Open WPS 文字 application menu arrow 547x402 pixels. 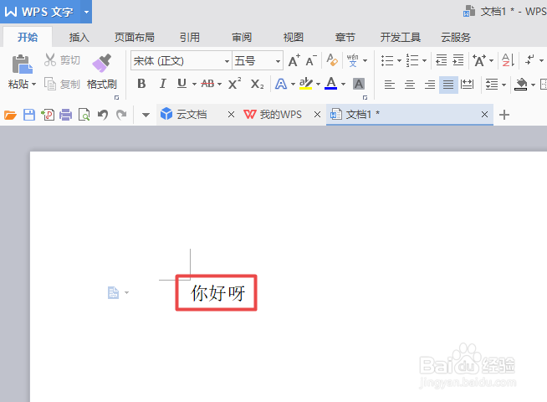click(x=86, y=12)
